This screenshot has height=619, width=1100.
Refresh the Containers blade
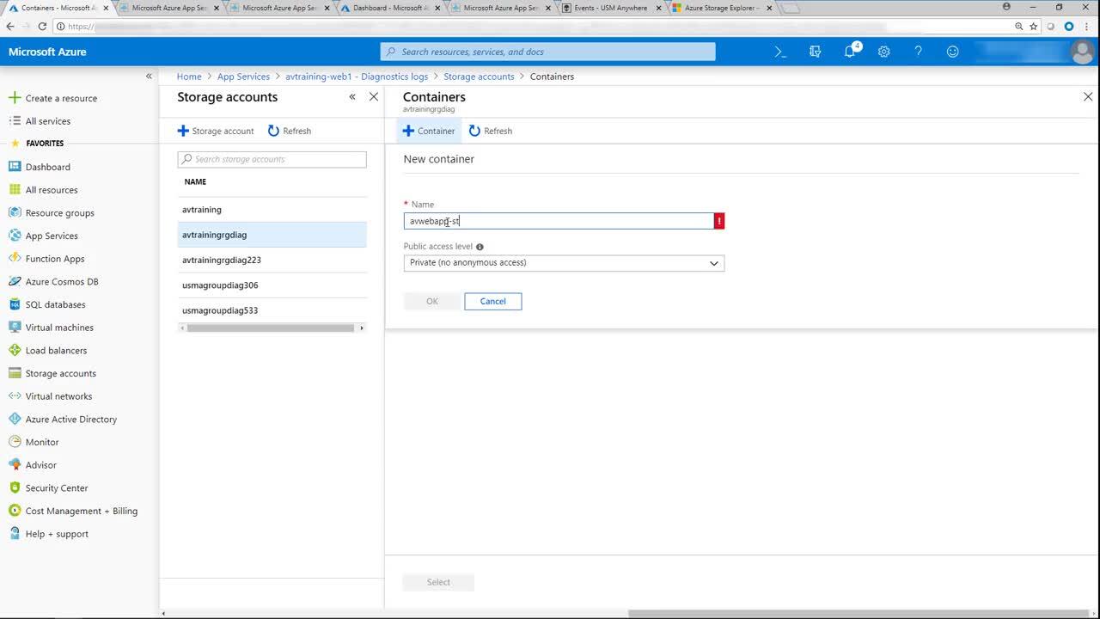click(491, 131)
